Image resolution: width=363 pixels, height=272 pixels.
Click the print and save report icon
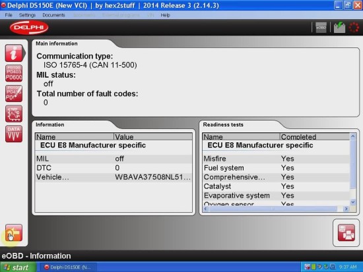pos(346,232)
